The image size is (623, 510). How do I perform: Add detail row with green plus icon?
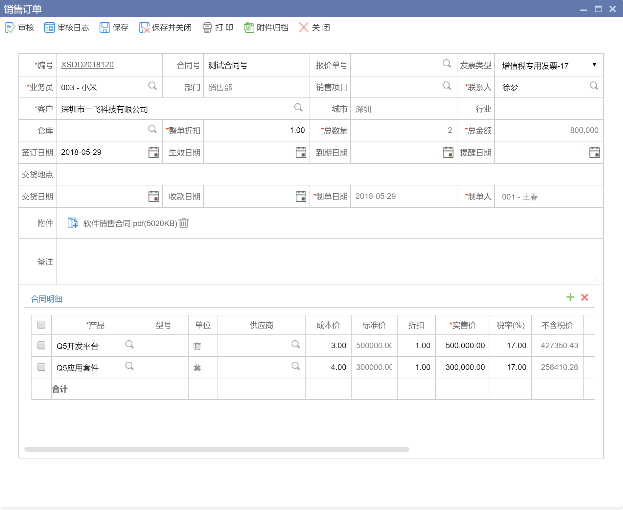tap(570, 297)
